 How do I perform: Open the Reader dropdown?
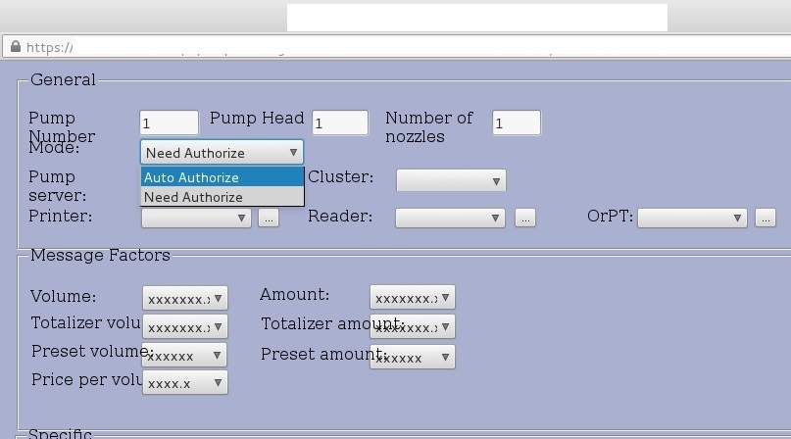pyautogui.click(x=450, y=218)
